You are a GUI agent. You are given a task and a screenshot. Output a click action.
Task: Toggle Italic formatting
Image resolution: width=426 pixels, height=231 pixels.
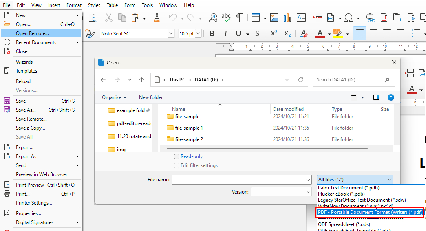(225, 34)
